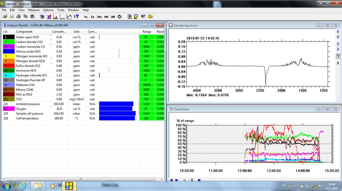Click the black swatch for Water vapor H2O
Screen dimensions: 342x191
pos(9,37)
